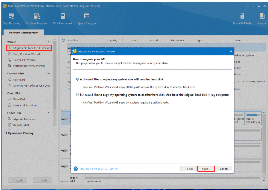Screen dimensions: 268x190
Task: Click Partition Recovery Wizard sidebar icon
Action: tap(9, 66)
